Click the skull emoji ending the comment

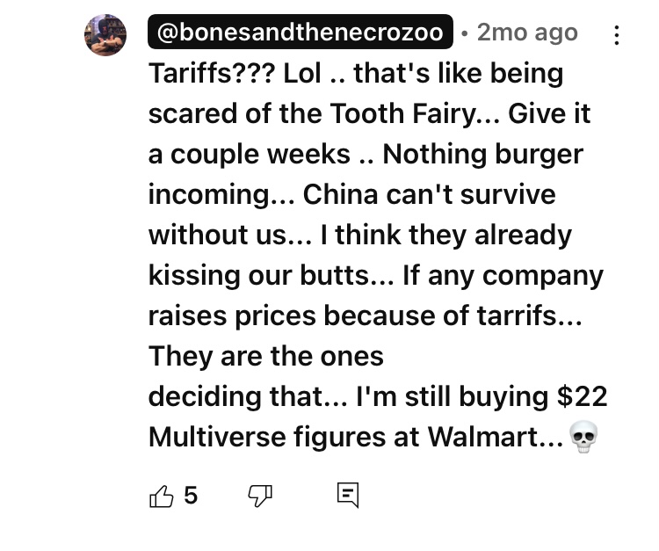tap(583, 437)
